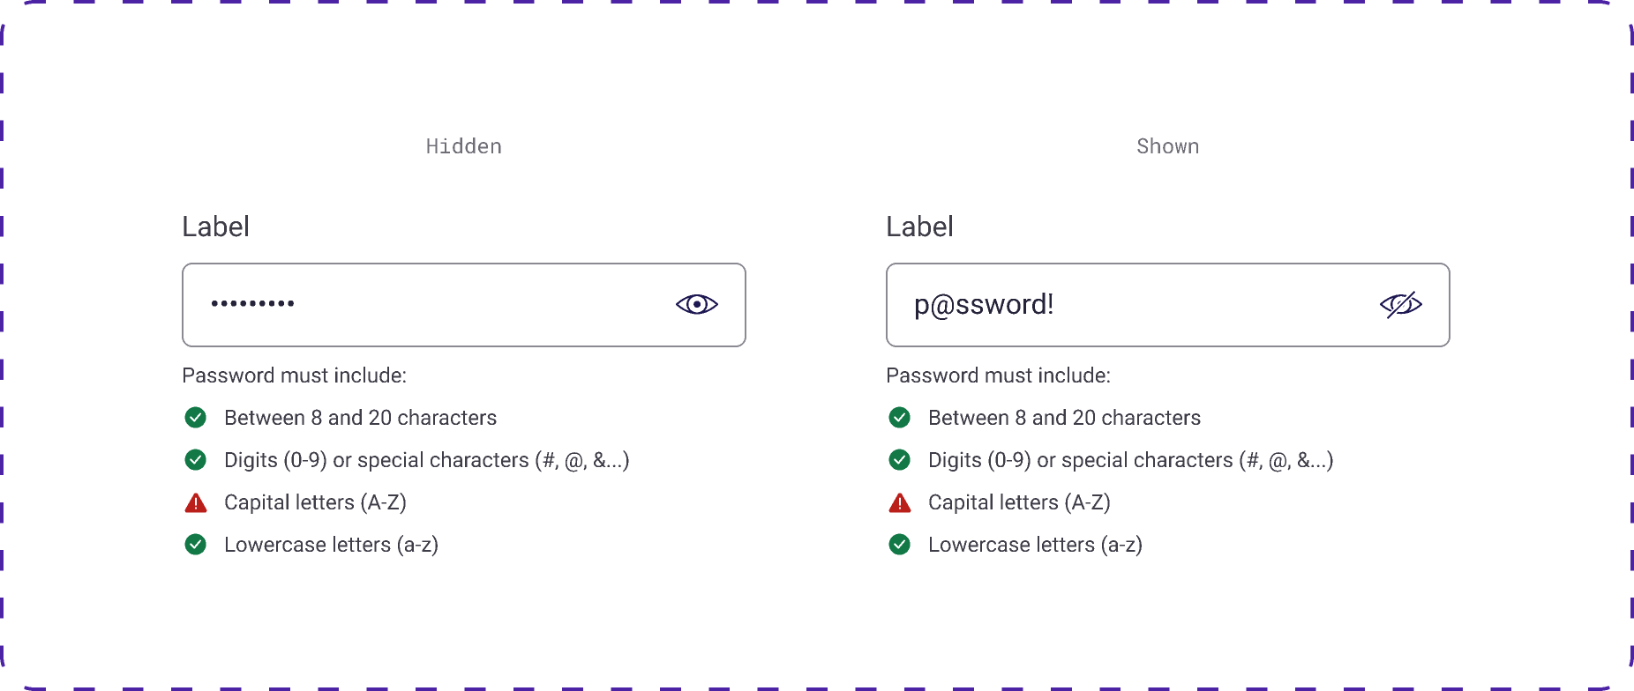Click 'Password must include:' under the Shown field

point(999,375)
